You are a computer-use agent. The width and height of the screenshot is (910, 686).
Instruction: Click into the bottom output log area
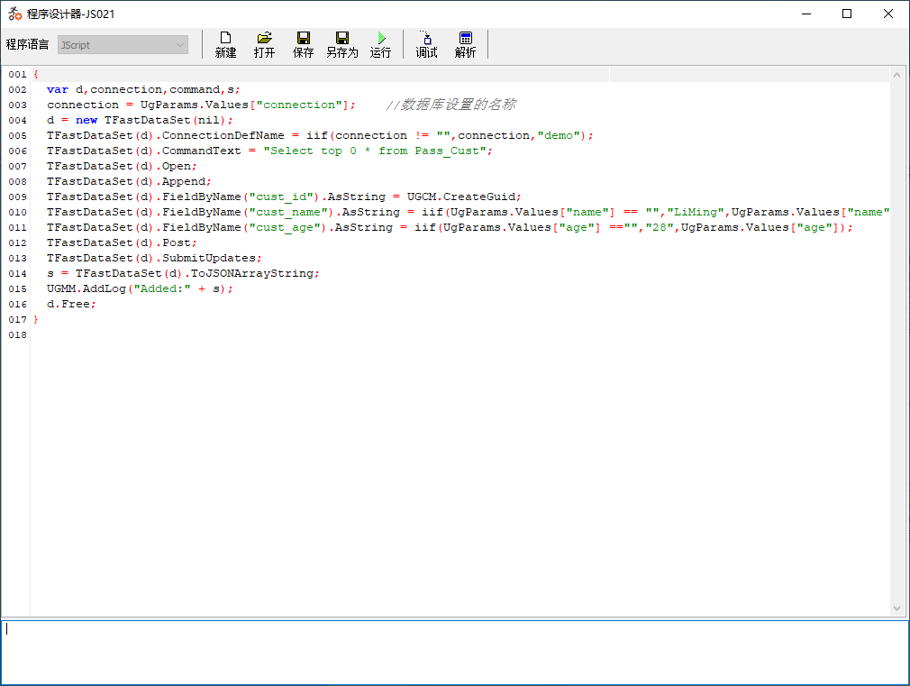pos(454,653)
